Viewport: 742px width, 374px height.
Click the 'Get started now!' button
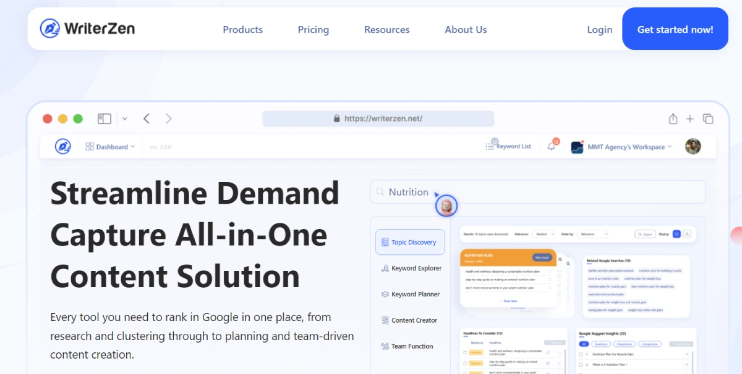[675, 29]
